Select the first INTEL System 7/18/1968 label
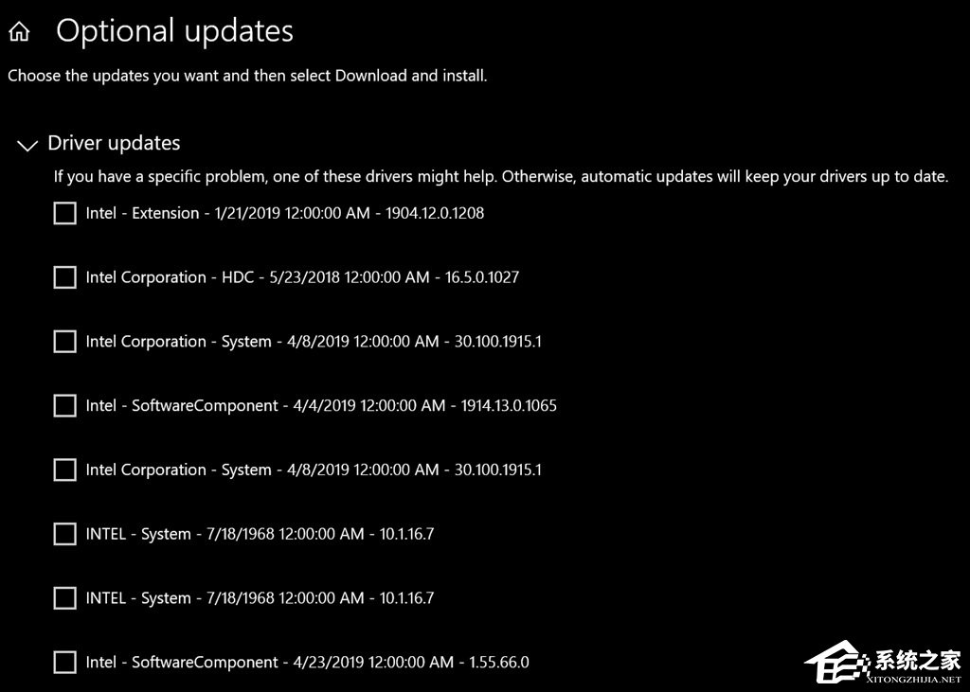970x692 pixels. 260,534
